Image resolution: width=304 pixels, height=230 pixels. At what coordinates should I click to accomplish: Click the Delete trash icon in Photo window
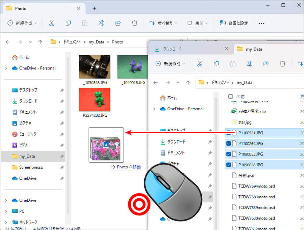[x=134, y=23]
